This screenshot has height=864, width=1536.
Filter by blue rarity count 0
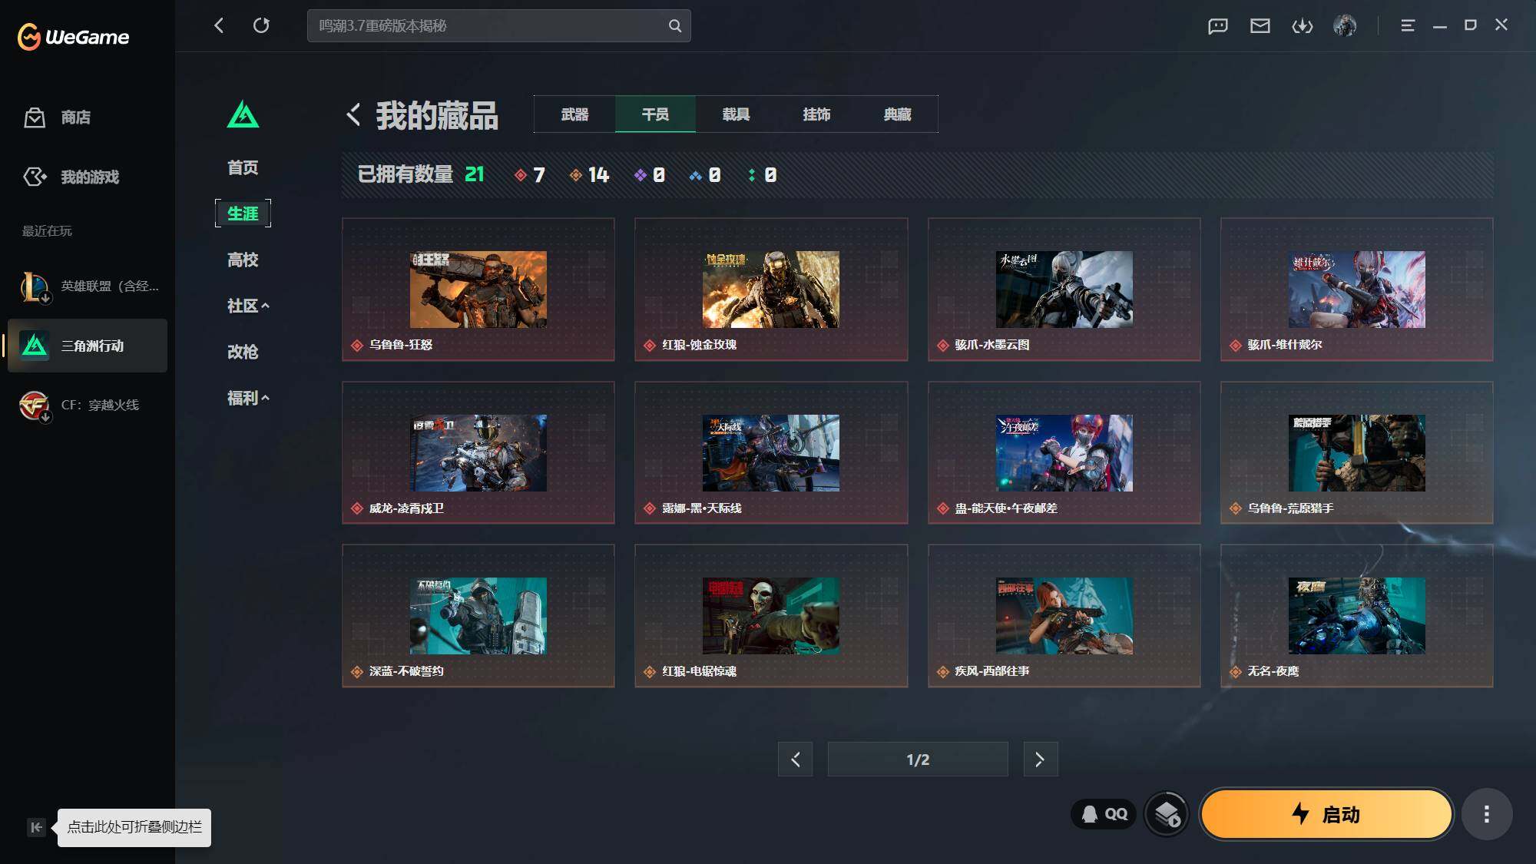(x=706, y=175)
